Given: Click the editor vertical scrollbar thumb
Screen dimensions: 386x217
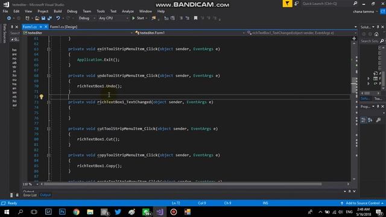Looking at the screenshot, I should pyautogui.click(x=354, y=85).
